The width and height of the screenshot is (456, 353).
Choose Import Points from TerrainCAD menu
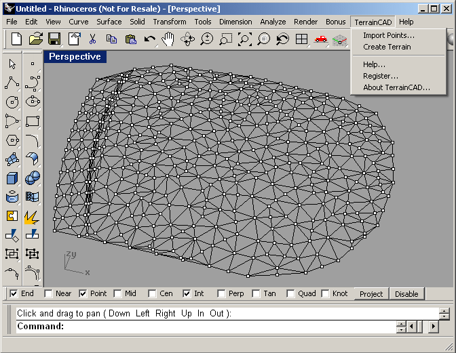(389, 35)
